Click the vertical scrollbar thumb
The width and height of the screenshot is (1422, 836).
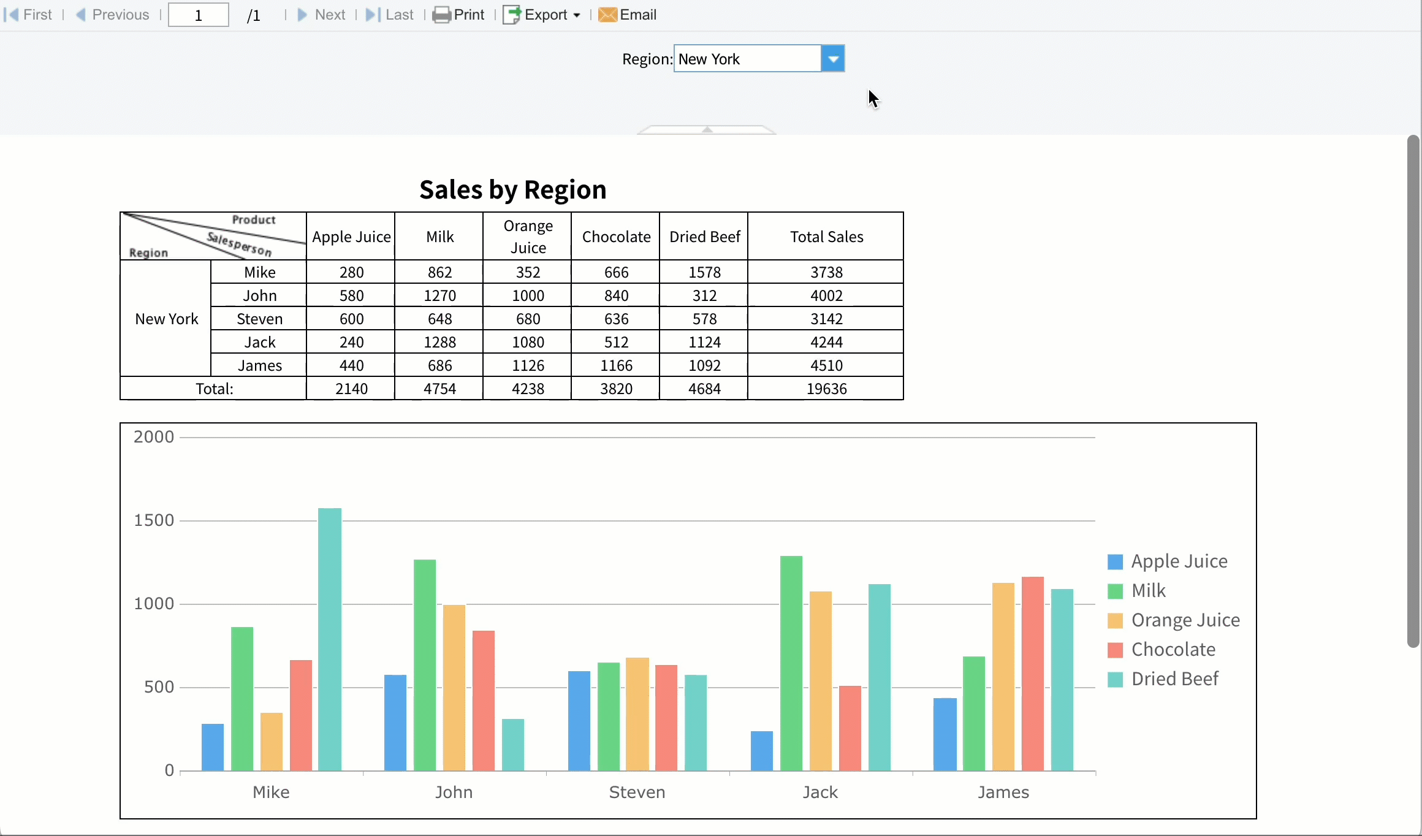coord(1413,391)
